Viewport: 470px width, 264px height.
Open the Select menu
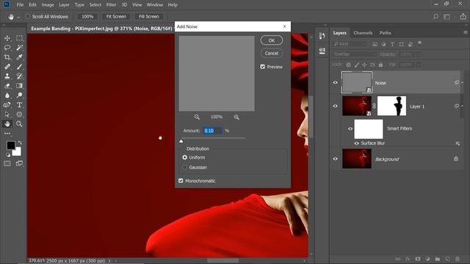pos(95,5)
